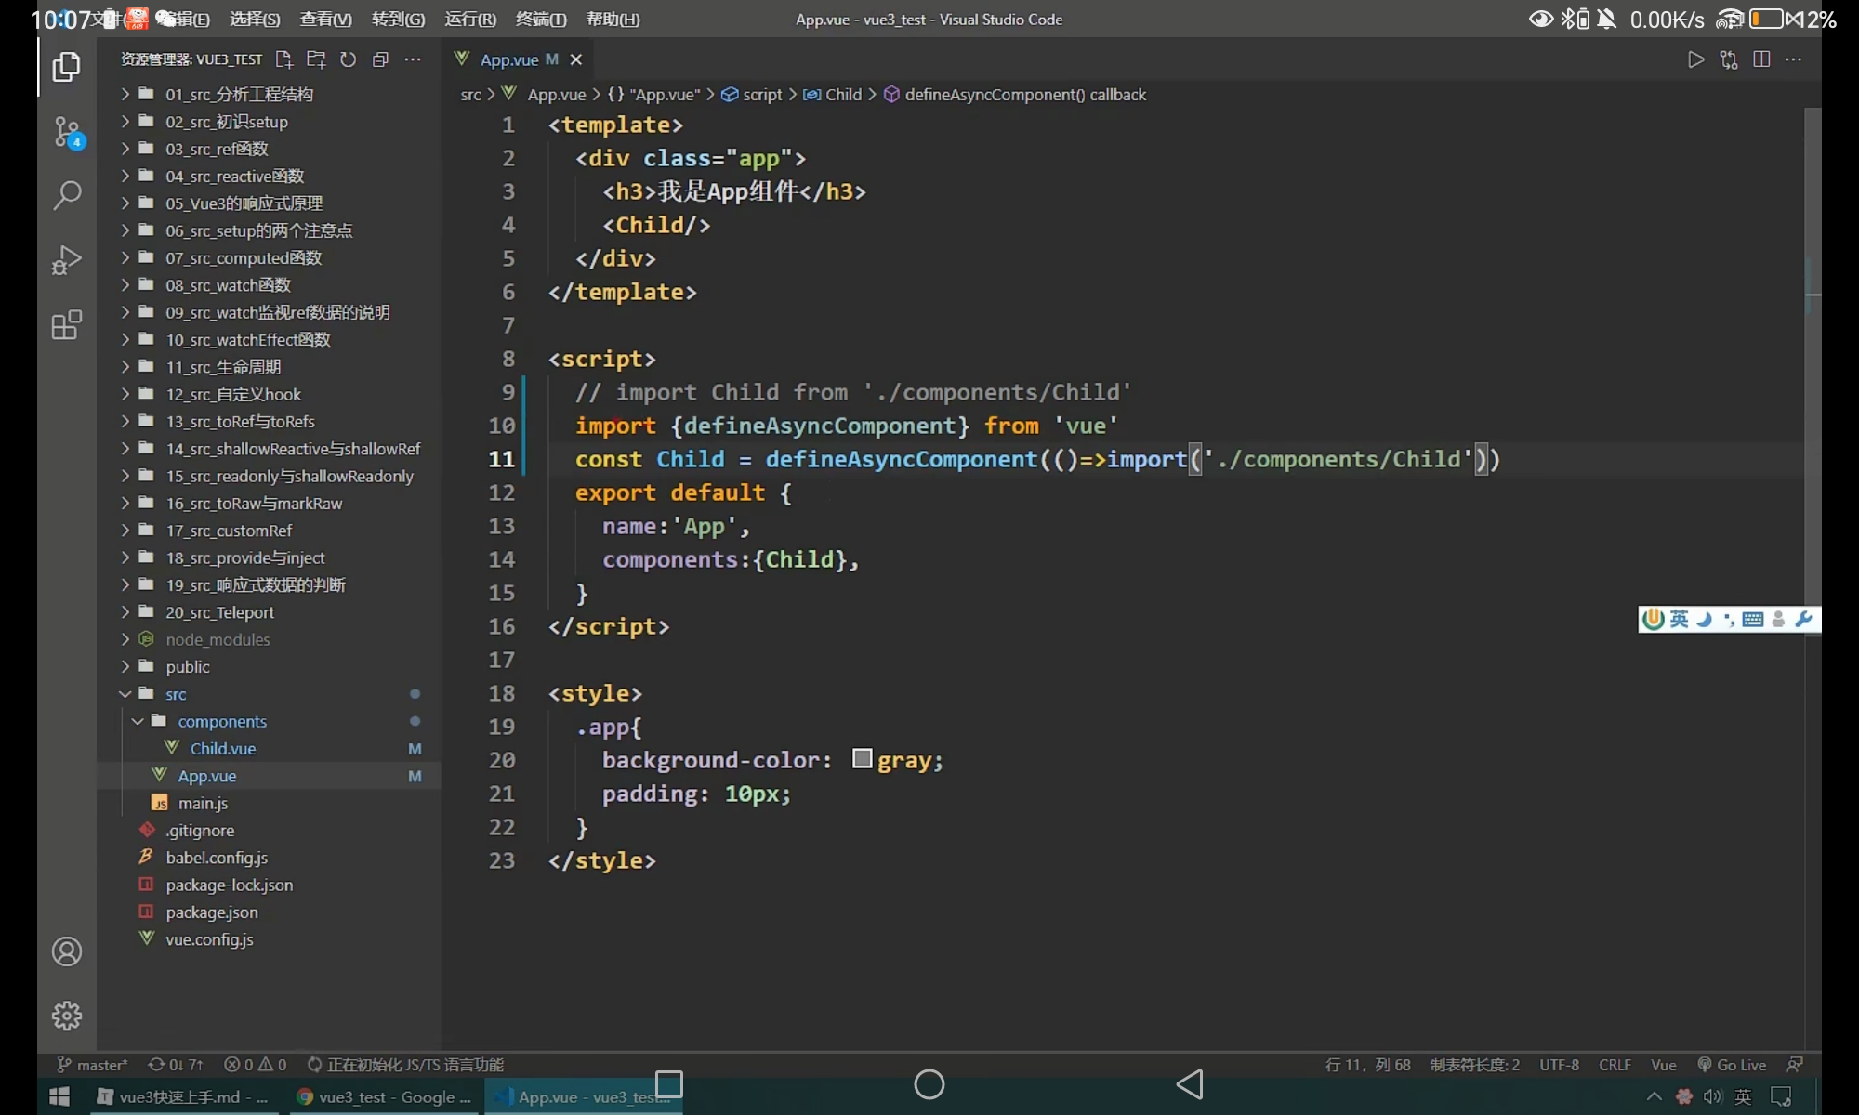Open the Source Control view

click(x=67, y=131)
